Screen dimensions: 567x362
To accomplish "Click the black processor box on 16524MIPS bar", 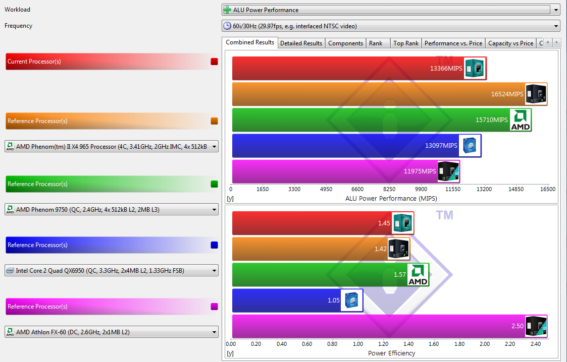I will coord(536,94).
